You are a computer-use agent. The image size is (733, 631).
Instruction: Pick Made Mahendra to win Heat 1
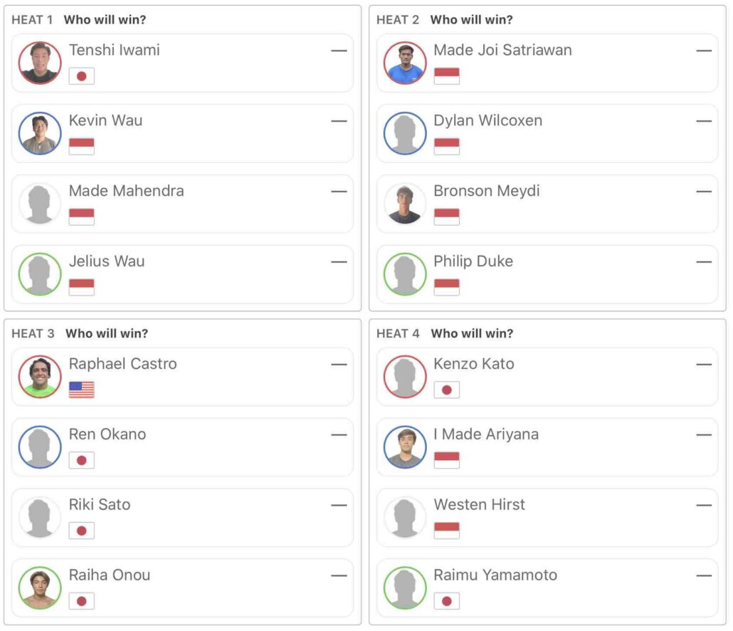click(182, 204)
